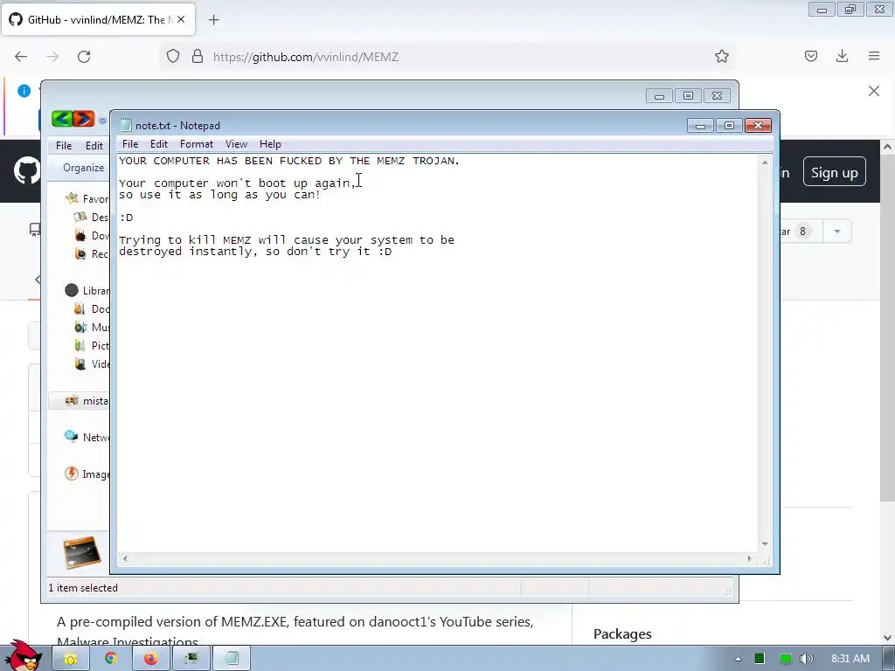This screenshot has height=671, width=895.
Task: Minimize the Notepad window
Action: click(x=700, y=126)
